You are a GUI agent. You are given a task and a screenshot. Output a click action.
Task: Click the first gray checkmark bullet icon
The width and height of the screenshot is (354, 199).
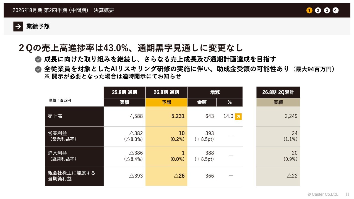[x=38, y=59]
